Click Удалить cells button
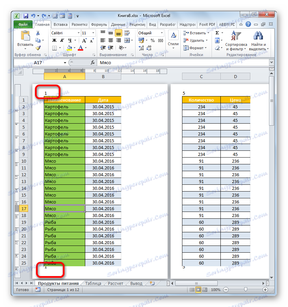288x307 pixels. [x=195, y=40]
